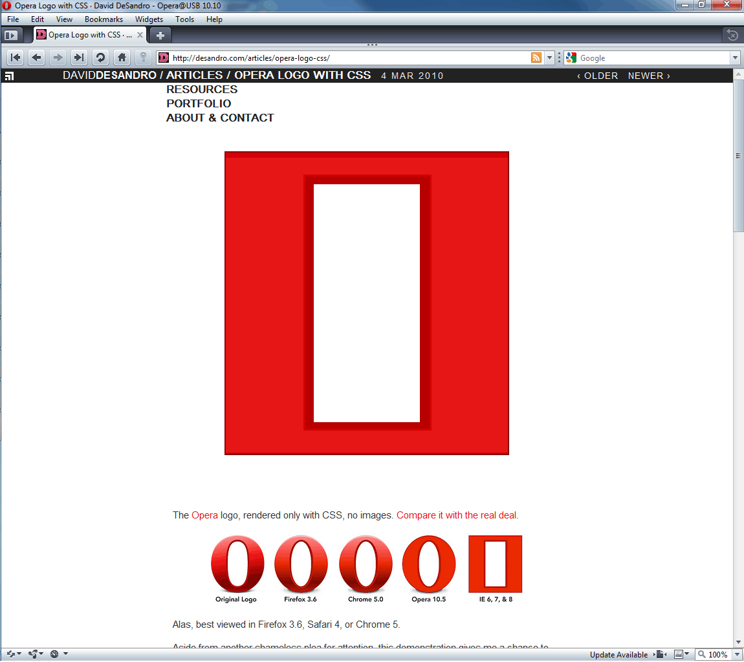Go back to the previous page
This screenshot has height=662, width=744.
tap(36, 58)
